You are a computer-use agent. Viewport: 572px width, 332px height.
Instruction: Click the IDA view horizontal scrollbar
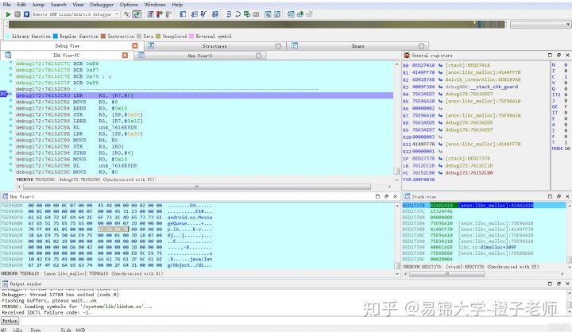point(197,187)
